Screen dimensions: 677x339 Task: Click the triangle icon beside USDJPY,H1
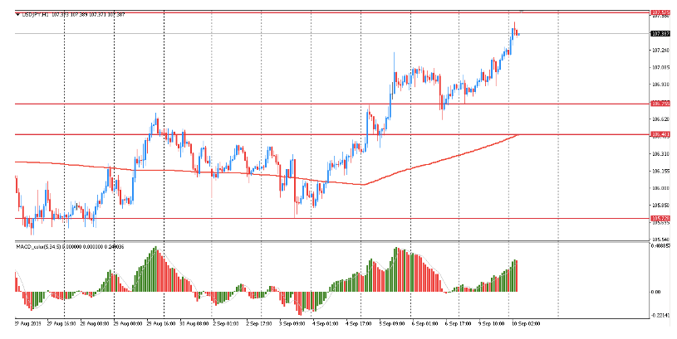coord(17,15)
